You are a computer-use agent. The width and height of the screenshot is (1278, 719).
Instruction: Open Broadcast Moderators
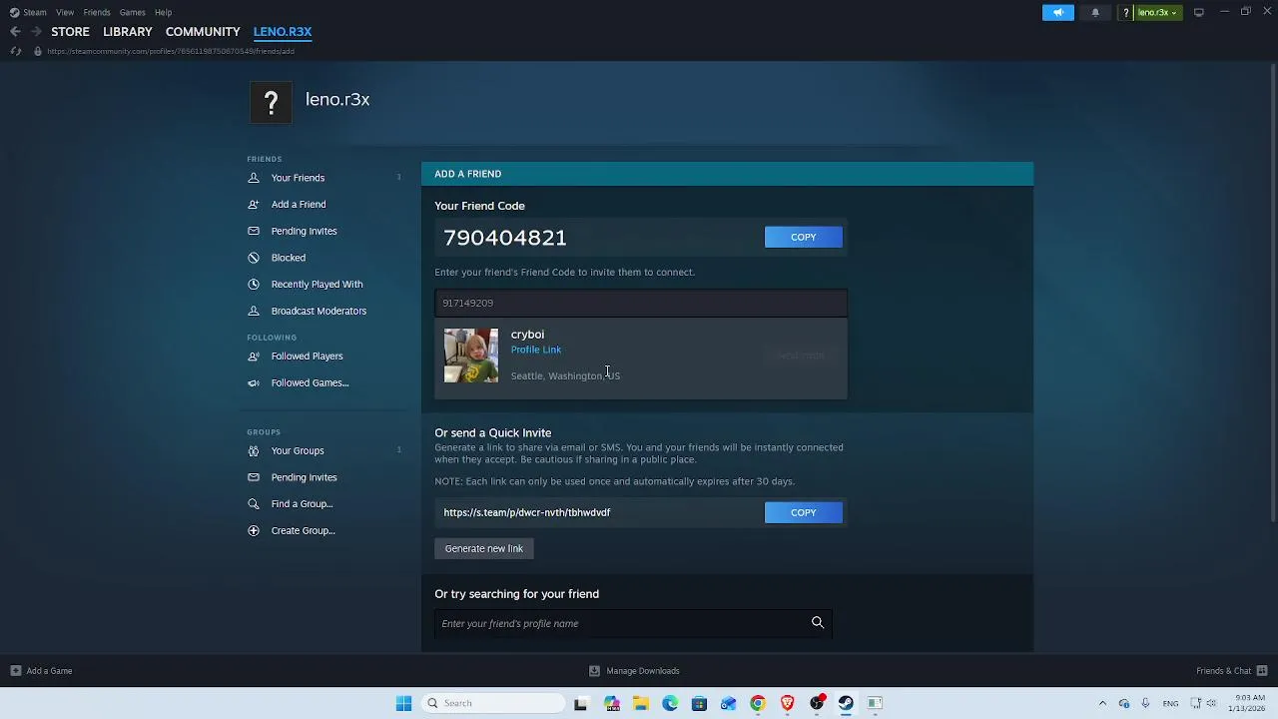pos(319,311)
